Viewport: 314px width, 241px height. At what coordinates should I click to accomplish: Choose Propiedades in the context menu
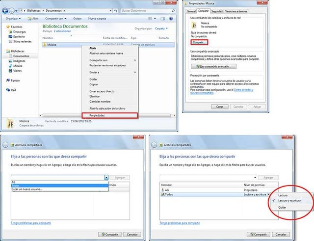coord(110,116)
